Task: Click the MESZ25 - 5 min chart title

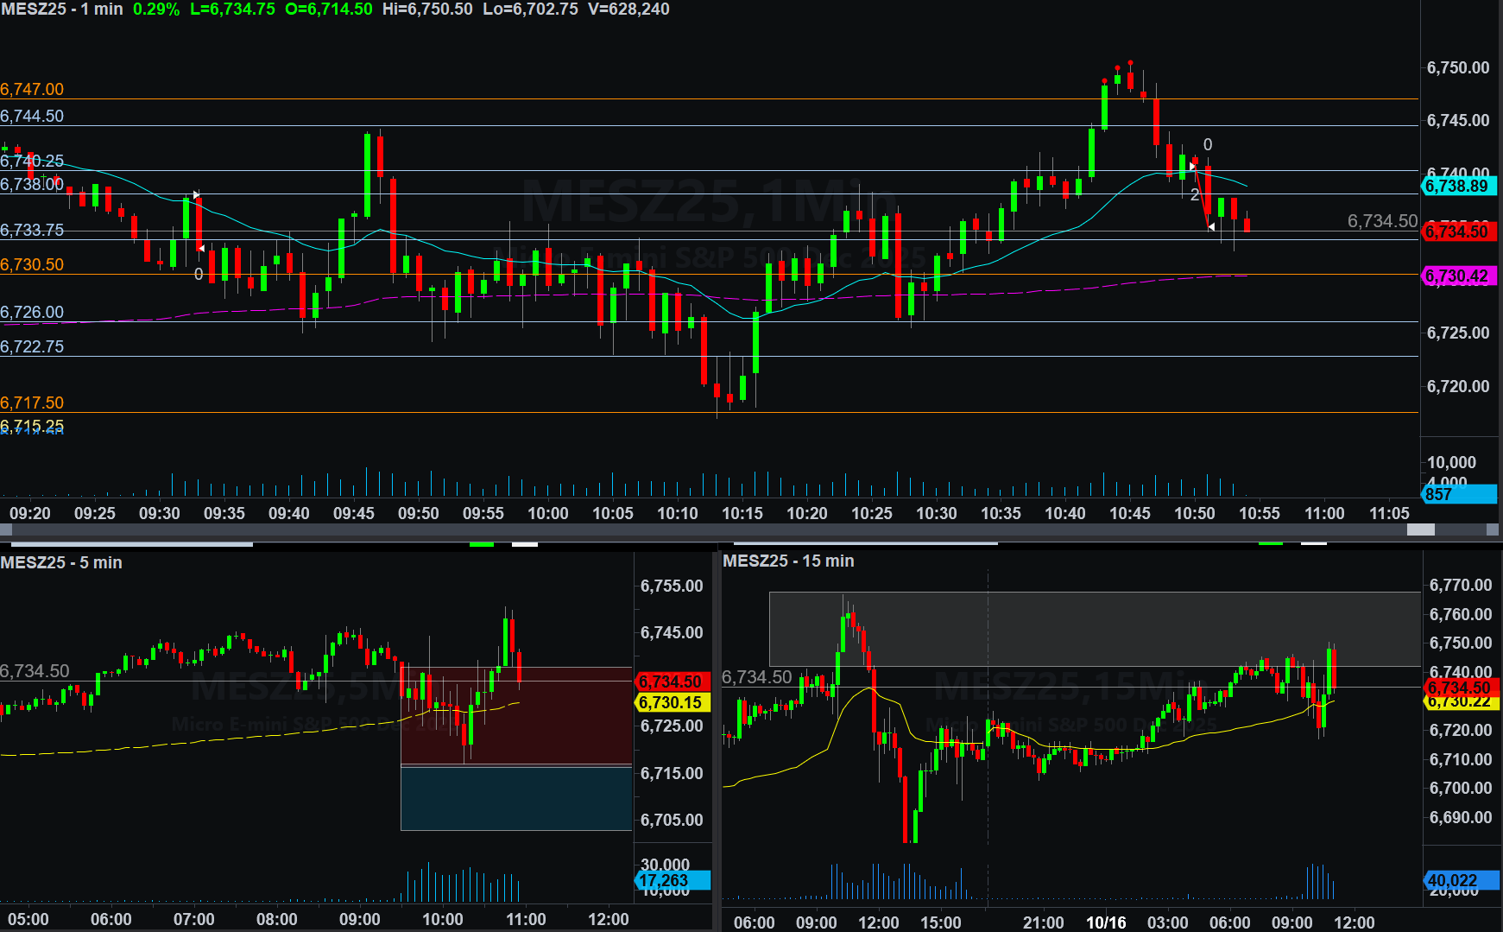Action: click(61, 562)
